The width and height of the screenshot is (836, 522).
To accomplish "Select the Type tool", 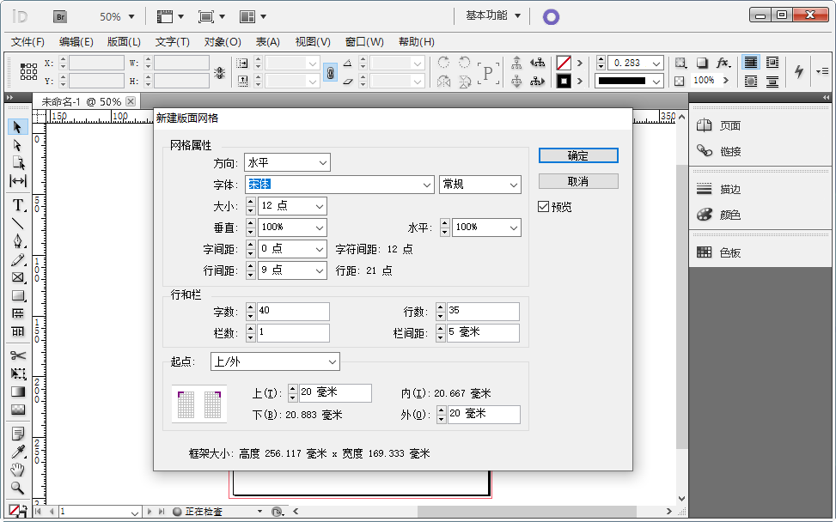I will (x=17, y=205).
